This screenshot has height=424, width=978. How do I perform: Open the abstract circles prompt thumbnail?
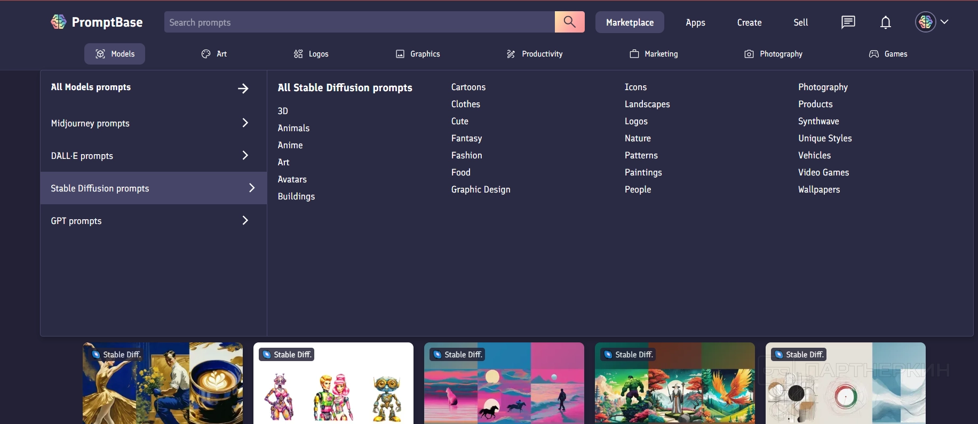point(846,383)
